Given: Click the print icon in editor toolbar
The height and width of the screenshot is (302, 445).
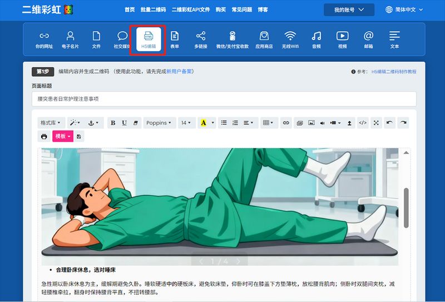Looking at the screenshot, I should coord(44,137).
